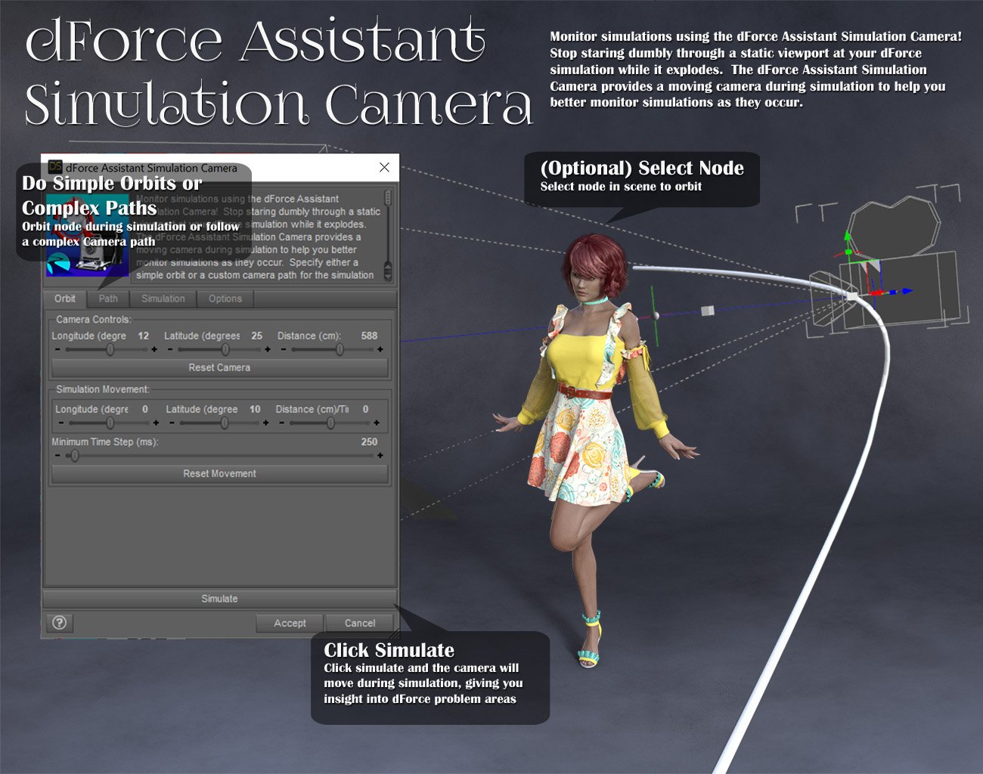
Task: Click the green Y-axis gizmo arrow
Action: click(847, 236)
